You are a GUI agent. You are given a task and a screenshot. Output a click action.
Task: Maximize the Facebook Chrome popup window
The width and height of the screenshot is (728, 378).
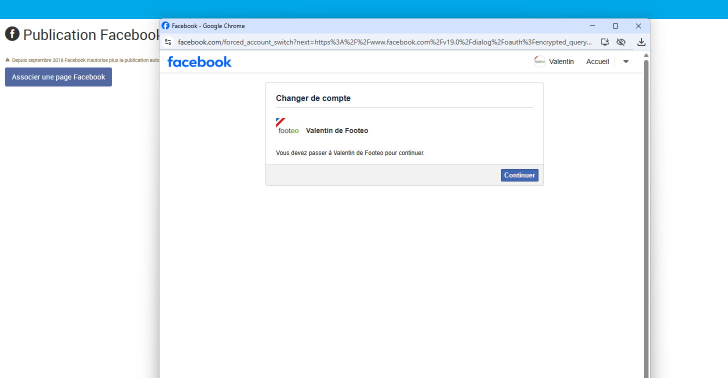(615, 26)
